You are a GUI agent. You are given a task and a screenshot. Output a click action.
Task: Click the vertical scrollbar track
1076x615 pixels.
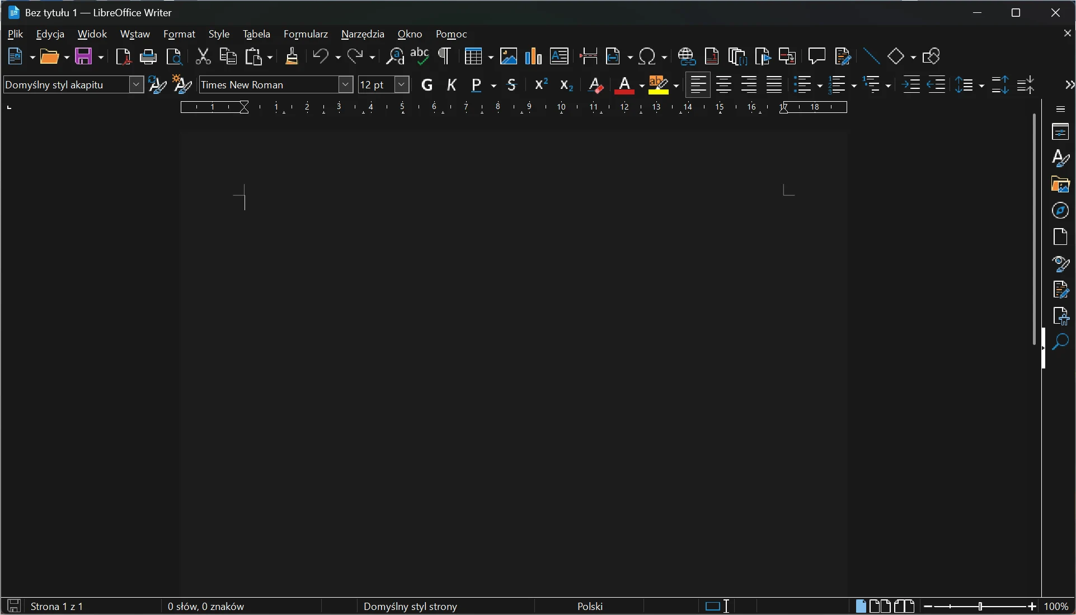pyautogui.click(x=1033, y=447)
